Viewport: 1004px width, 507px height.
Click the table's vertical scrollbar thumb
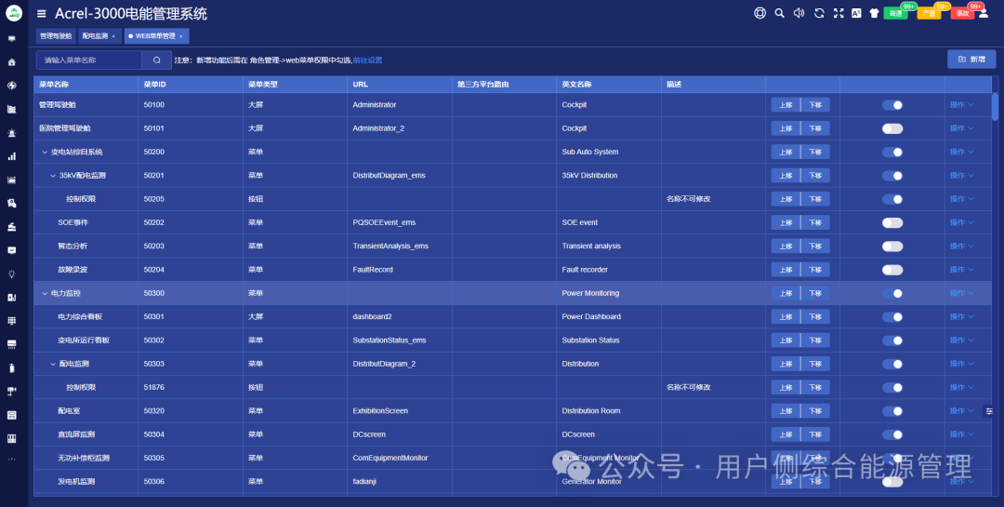pyautogui.click(x=995, y=107)
